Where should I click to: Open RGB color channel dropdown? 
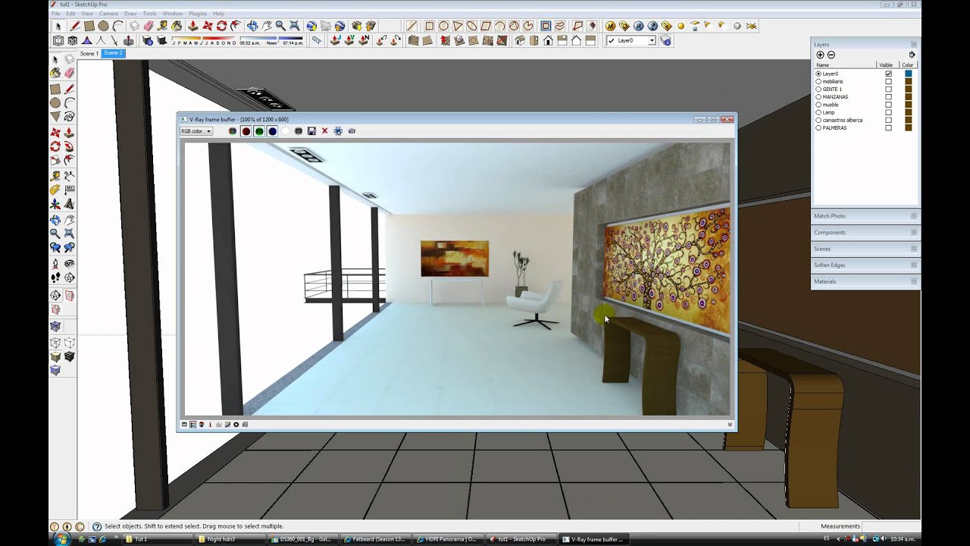coord(196,131)
